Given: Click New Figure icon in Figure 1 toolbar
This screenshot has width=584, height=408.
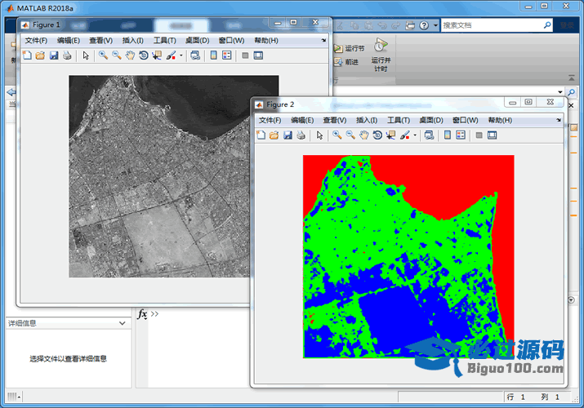Looking at the screenshot, I should click(27, 55).
